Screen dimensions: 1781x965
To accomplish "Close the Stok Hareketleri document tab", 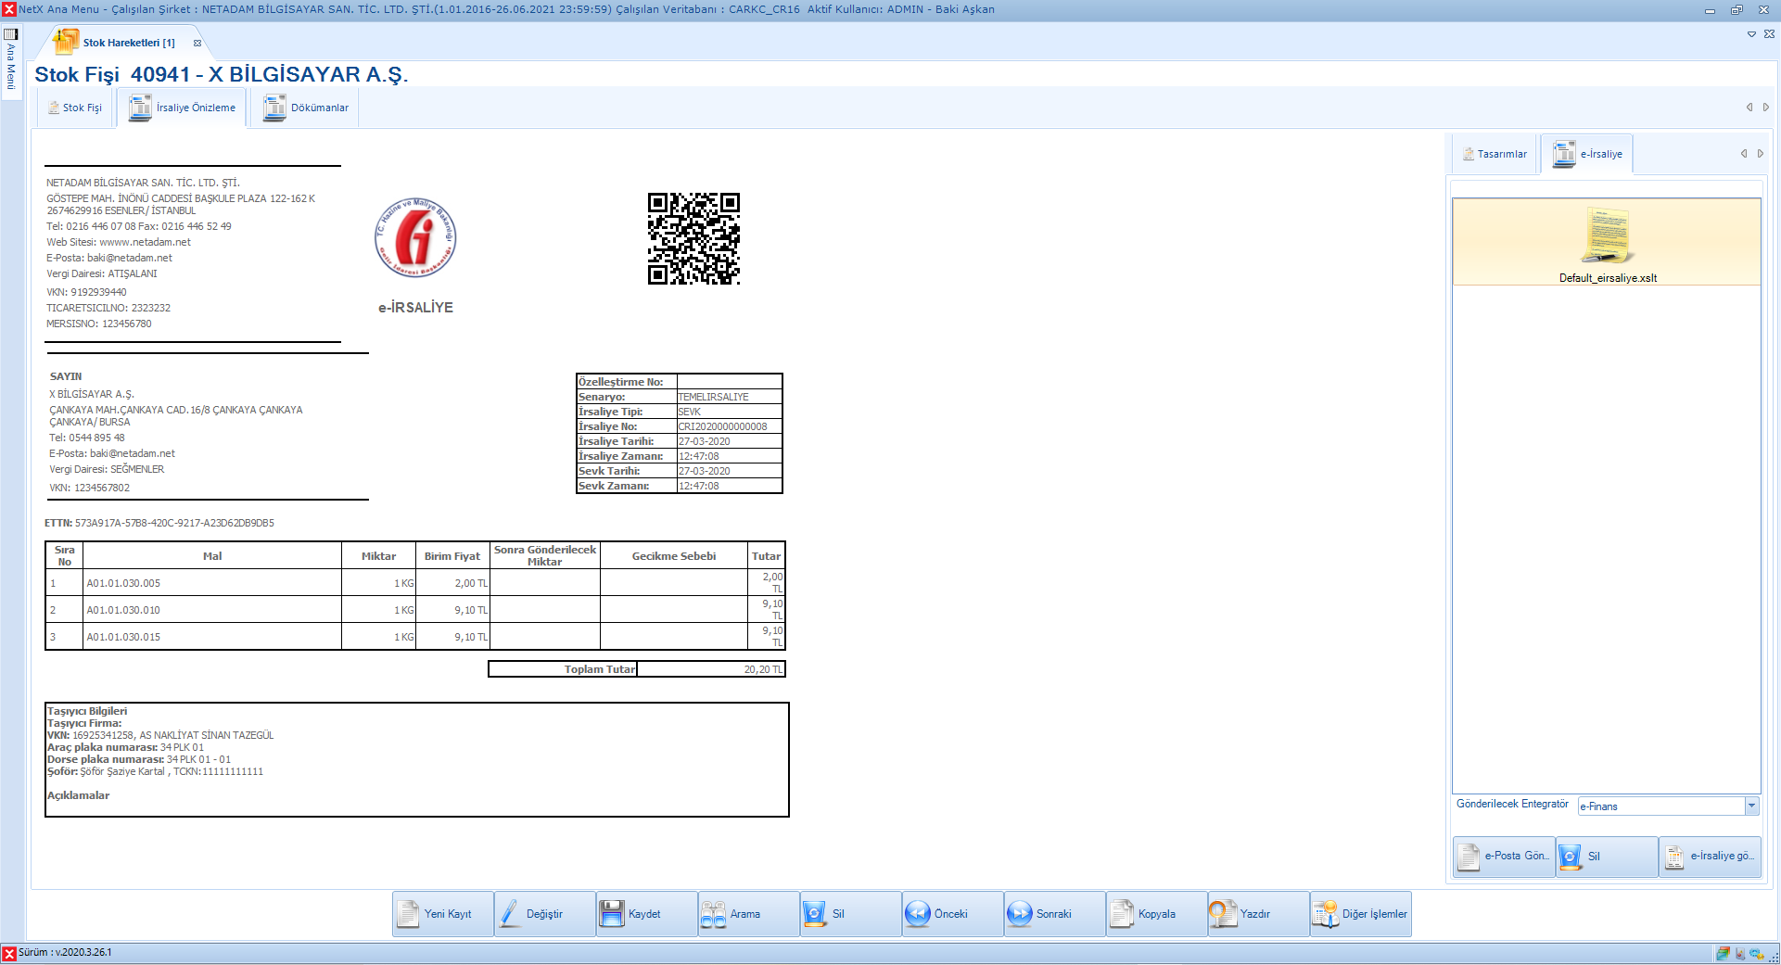I will tap(197, 44).
